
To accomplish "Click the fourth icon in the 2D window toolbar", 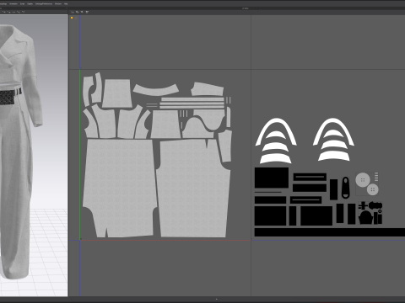I will [x=87, y=12].
